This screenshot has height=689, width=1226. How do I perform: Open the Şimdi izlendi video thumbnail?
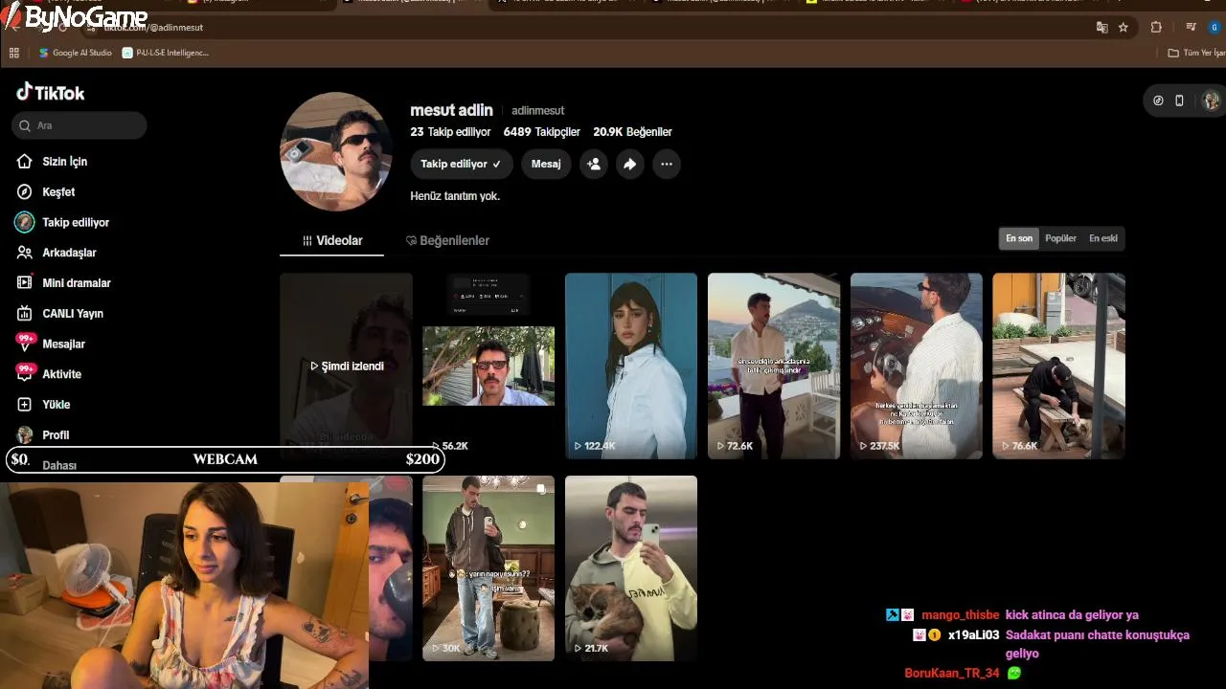[347, 366]
